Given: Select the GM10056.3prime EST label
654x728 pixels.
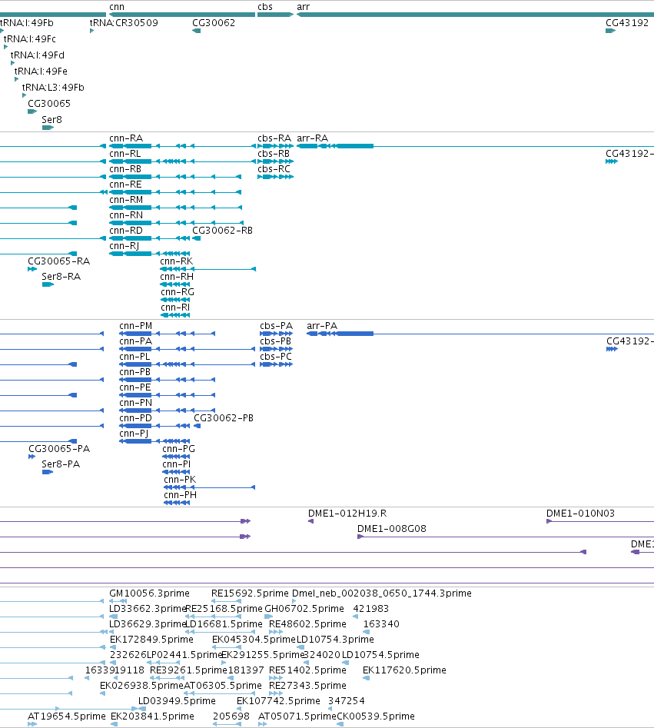Looking at the screenshot, I should [149, 593].
